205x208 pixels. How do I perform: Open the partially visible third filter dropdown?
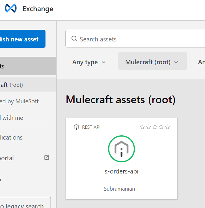(x=201, y=62)
